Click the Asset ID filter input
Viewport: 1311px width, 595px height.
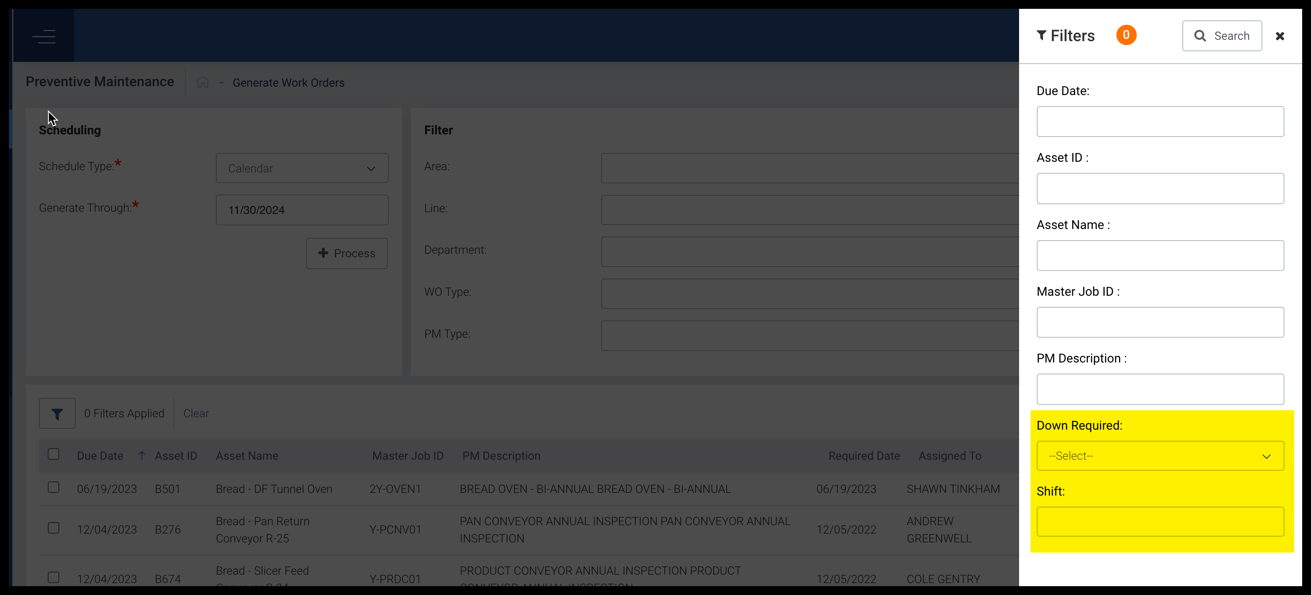tap(1160, 189)
